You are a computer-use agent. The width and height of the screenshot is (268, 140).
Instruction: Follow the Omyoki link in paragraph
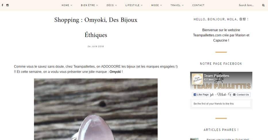115,72
